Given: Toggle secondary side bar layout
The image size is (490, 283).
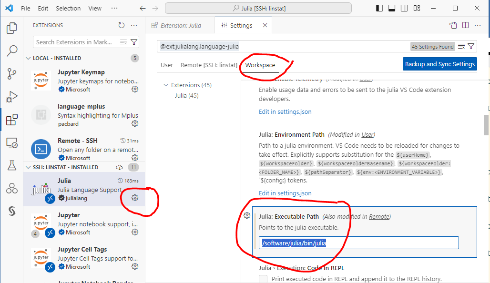Looking at the screenshot, I should pyautogui.click(x=404, y=8).
